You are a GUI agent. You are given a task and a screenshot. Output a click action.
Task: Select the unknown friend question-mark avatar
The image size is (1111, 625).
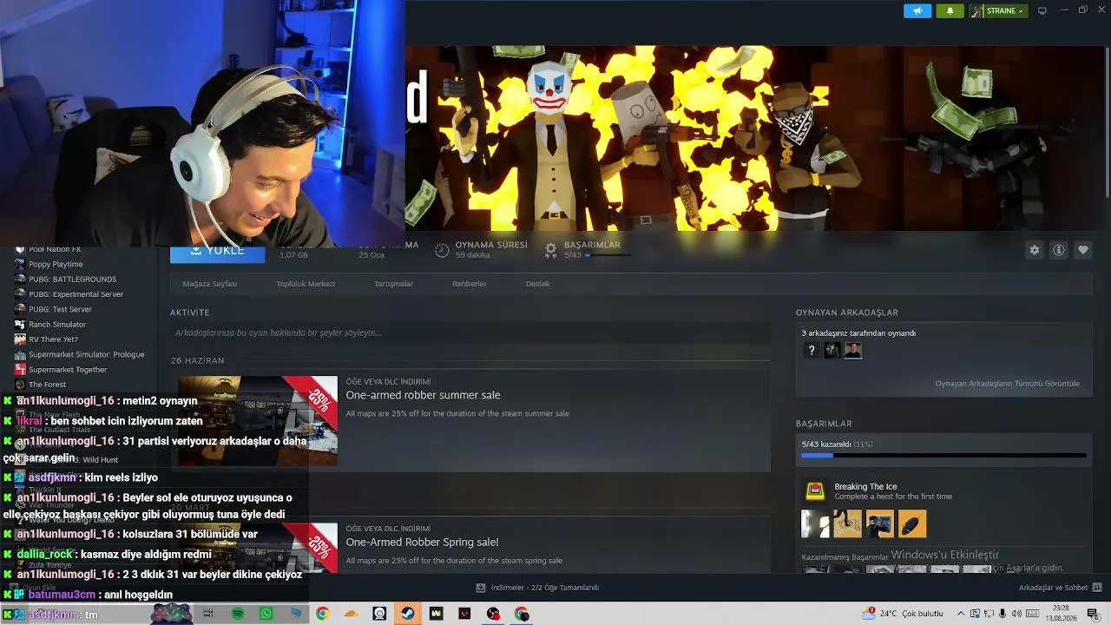812,351
